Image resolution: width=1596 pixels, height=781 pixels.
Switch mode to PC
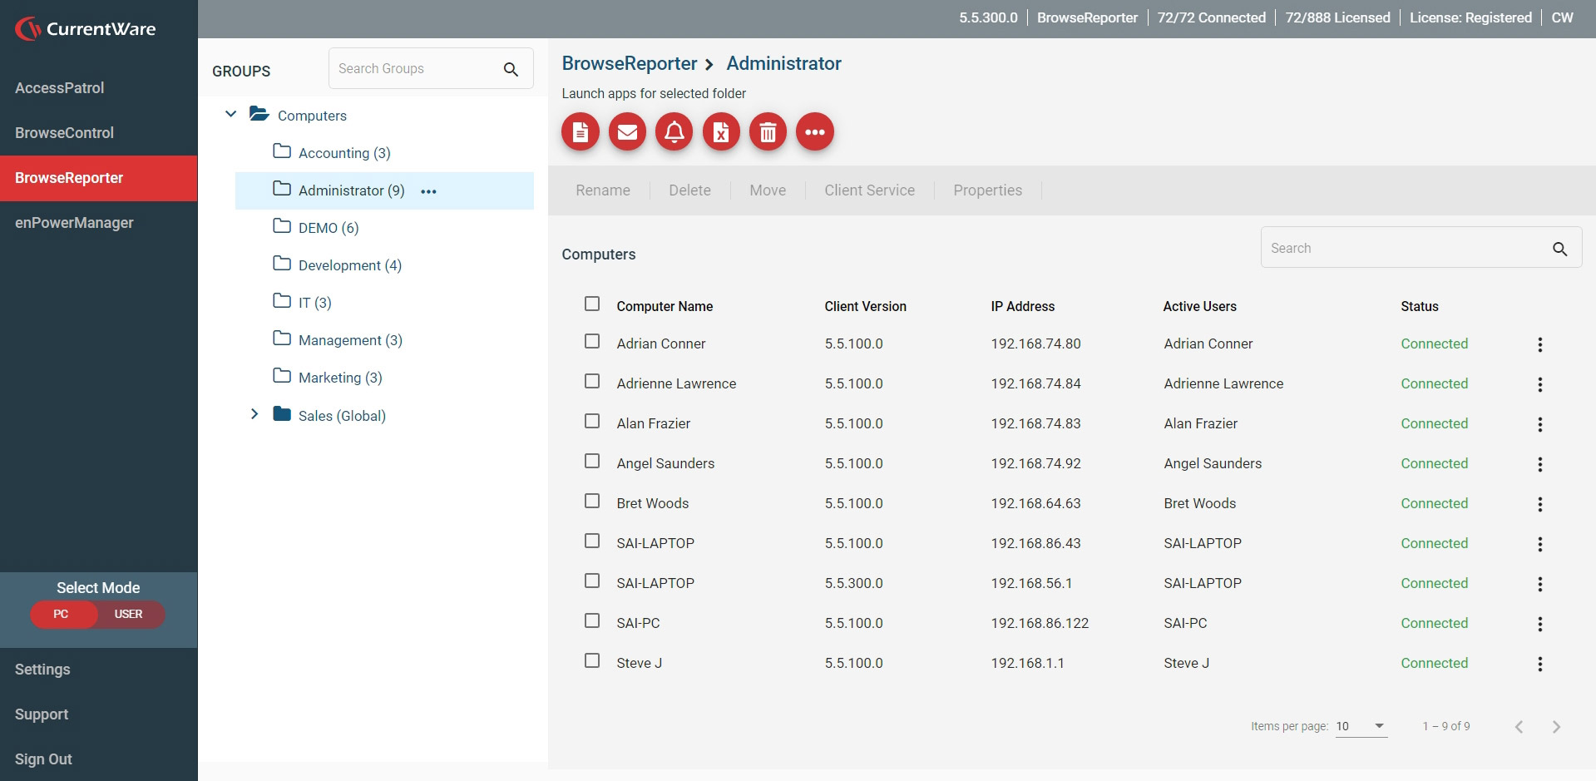(62, 615)
